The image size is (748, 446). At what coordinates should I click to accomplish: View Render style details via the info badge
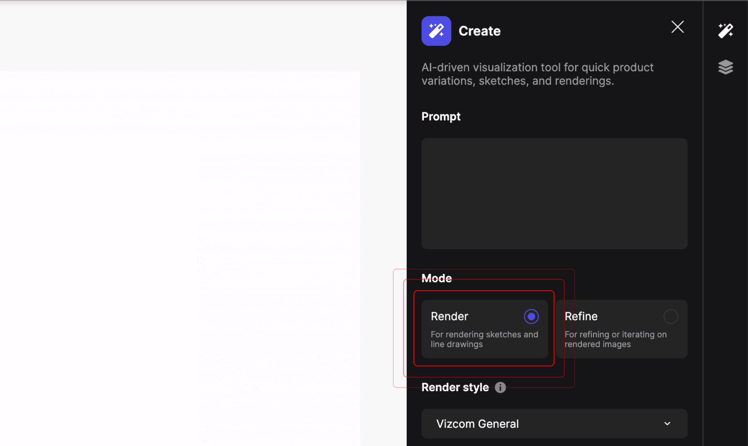point(500,387)
